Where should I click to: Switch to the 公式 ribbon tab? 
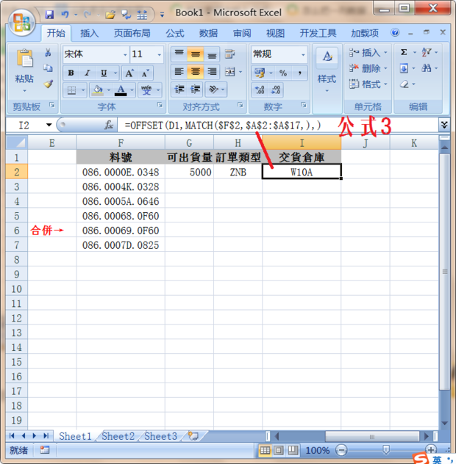pyautogui.click(x=175, y=34)
